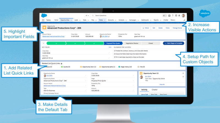The image size is (220, 123).
Task: Click the pencil on the Stage detail field
Action: coord(133,81)
